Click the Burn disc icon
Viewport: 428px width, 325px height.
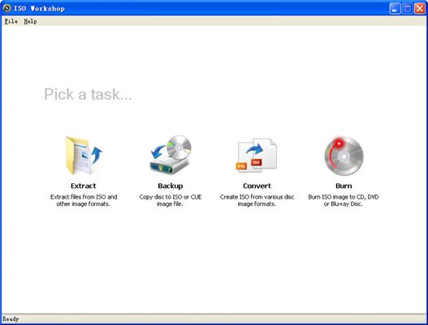[x=344, y=156]
